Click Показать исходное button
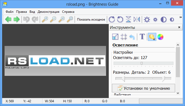The height and width of the screenshot is (106, 185). pos(91,19)
